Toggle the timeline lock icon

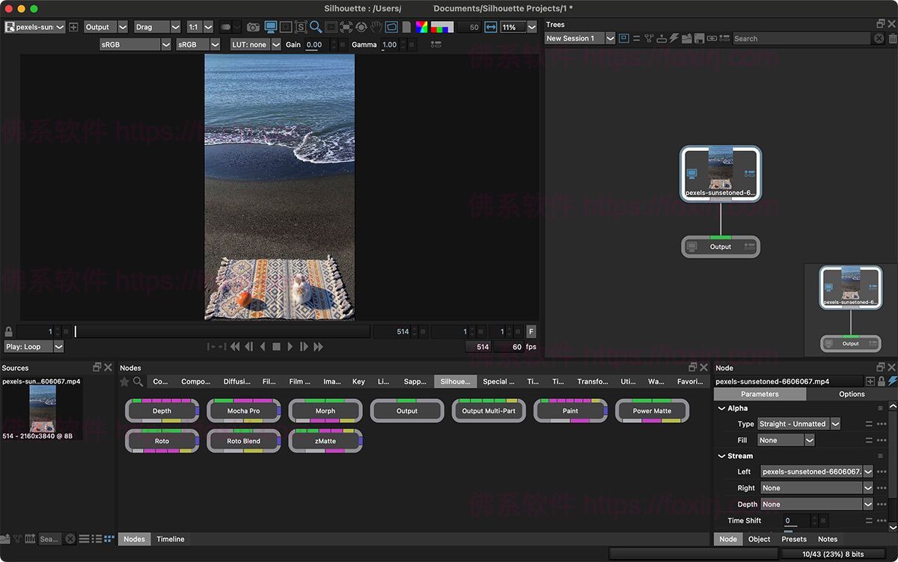[8, 331]
